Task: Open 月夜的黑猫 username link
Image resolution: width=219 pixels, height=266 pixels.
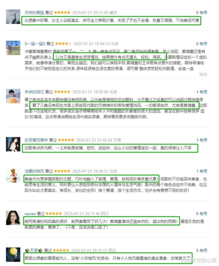Action: coord(34,13)
